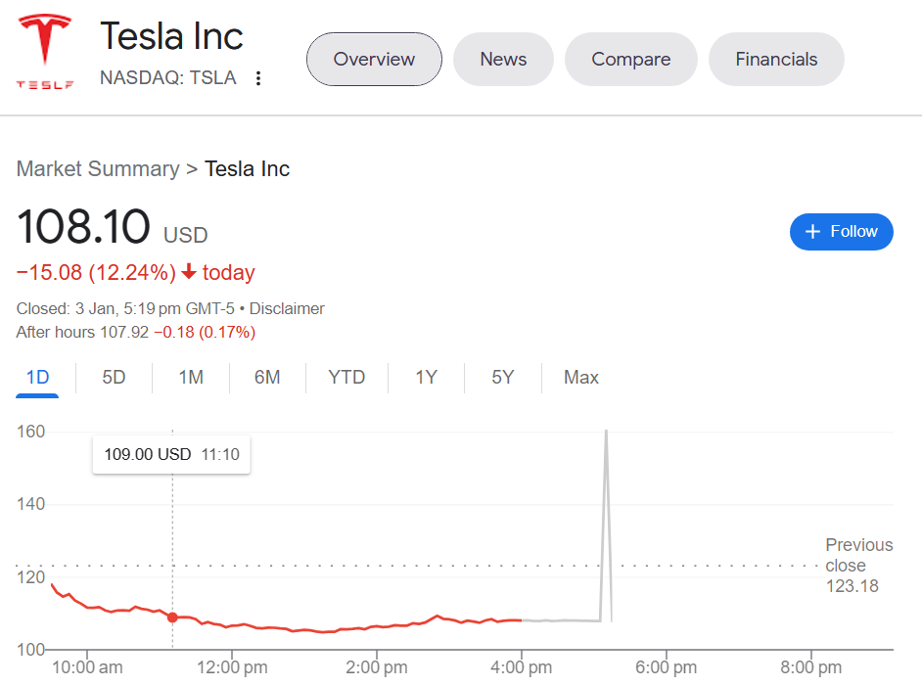
Task: Show the Max chart range
Action: click(x=580, y=378)
